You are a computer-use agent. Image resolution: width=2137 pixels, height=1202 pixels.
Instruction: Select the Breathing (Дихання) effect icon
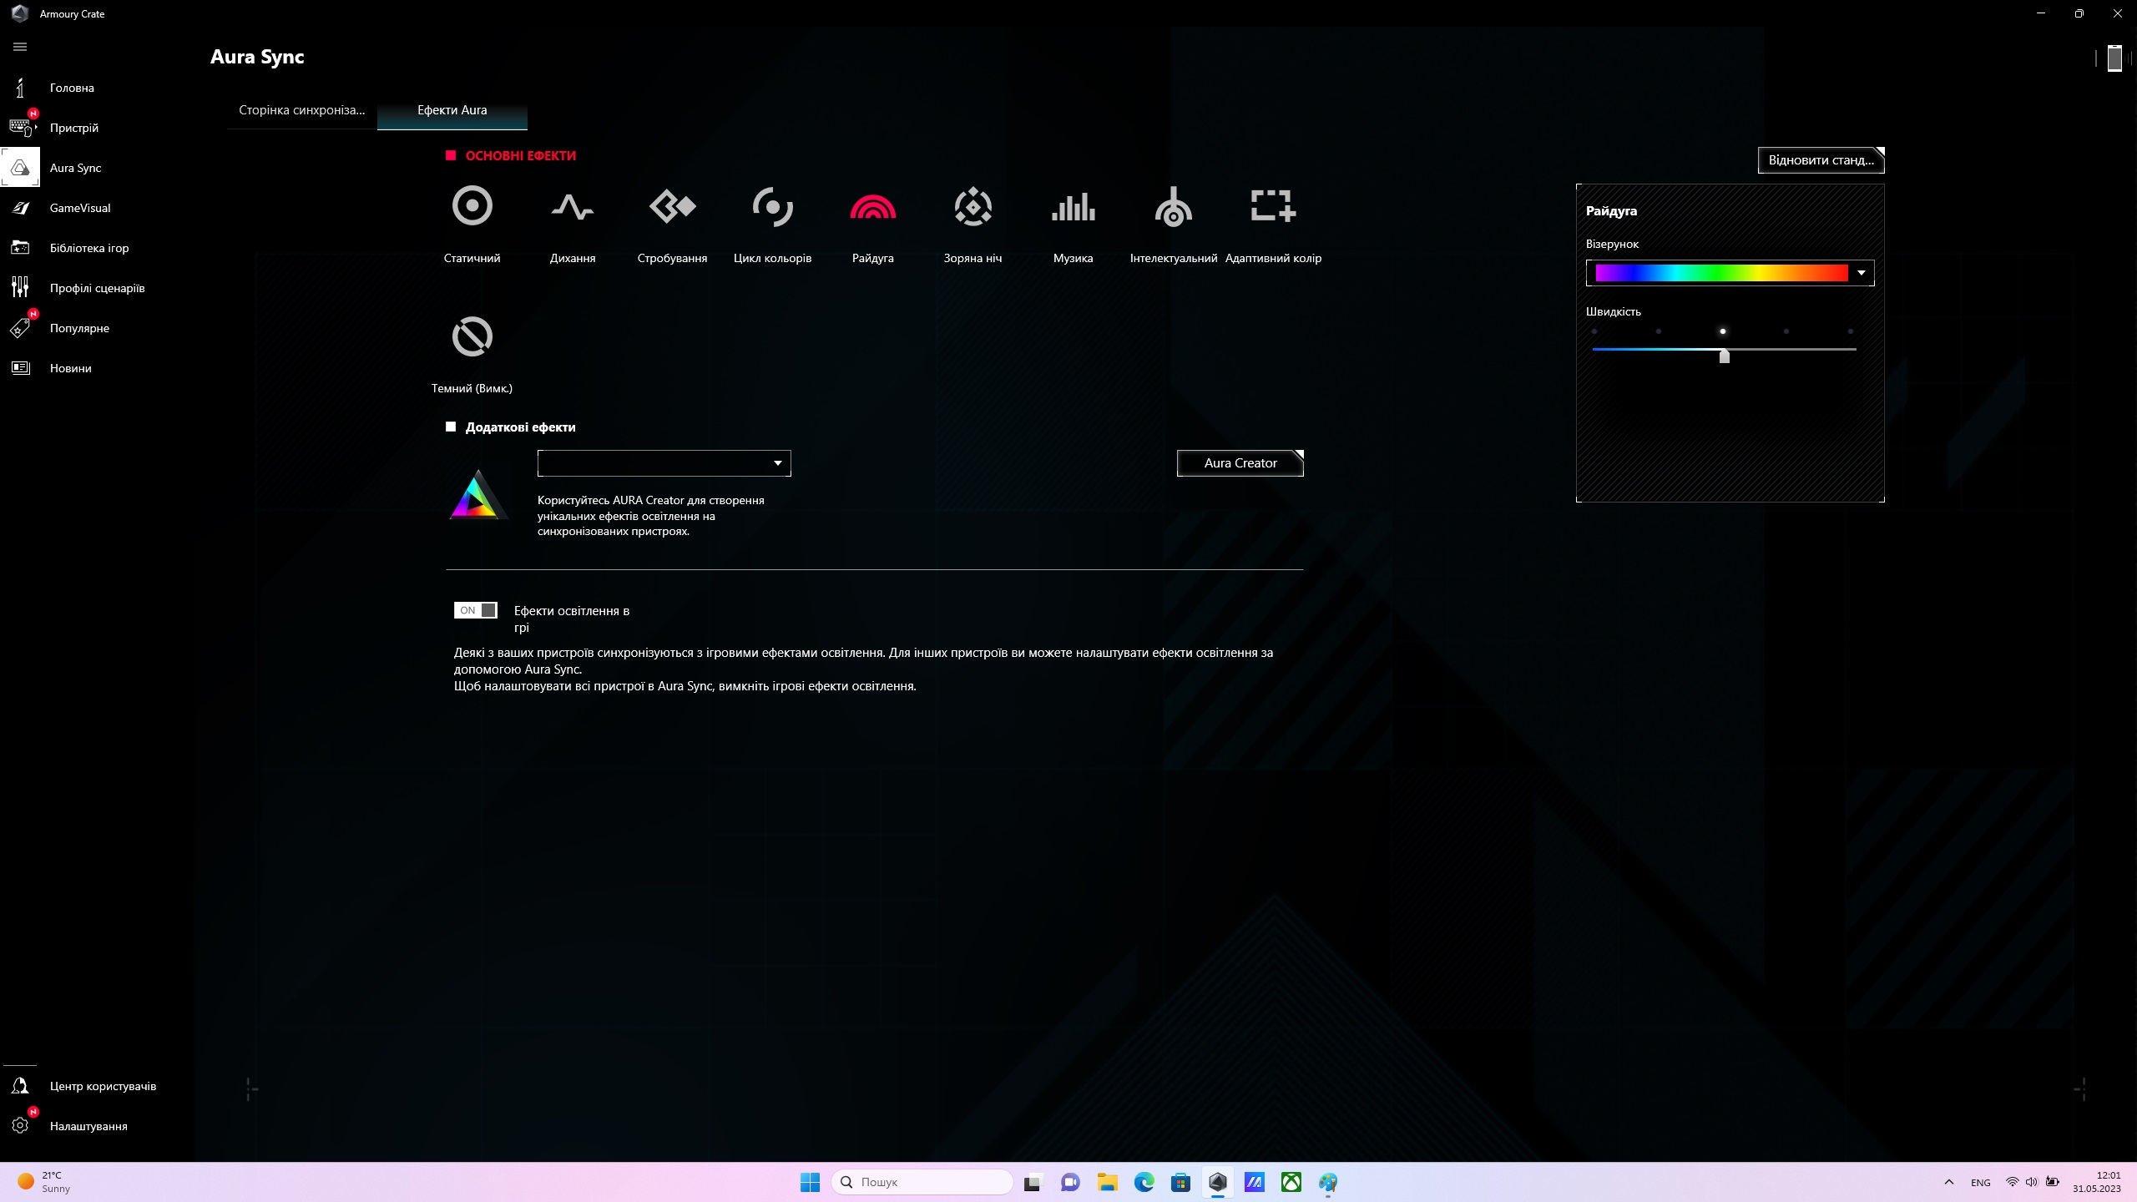[x=573, y=205]
